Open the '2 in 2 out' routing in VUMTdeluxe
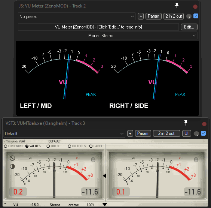 click(166, 133)
